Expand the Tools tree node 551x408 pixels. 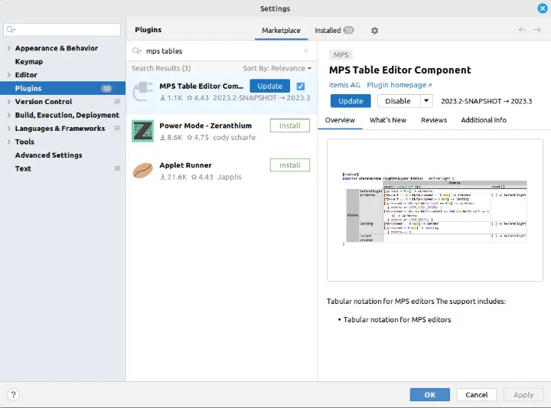coord(8,142)
